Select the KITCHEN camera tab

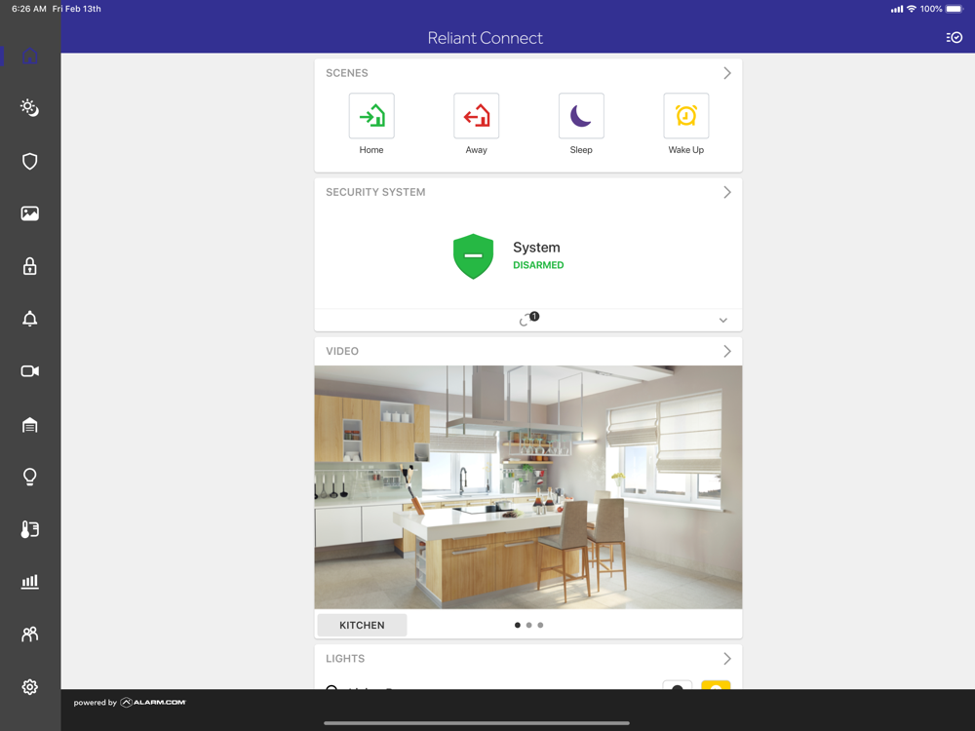pyautogui.click(x=362, y=626)
